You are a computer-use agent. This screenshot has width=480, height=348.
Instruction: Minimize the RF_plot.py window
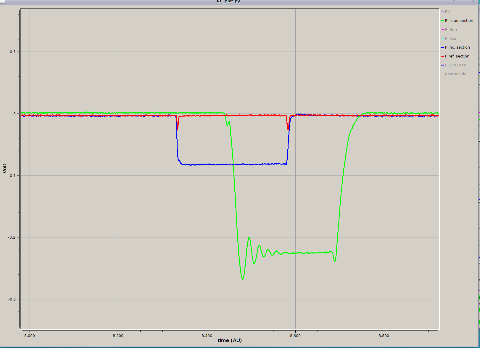[460, 1]
